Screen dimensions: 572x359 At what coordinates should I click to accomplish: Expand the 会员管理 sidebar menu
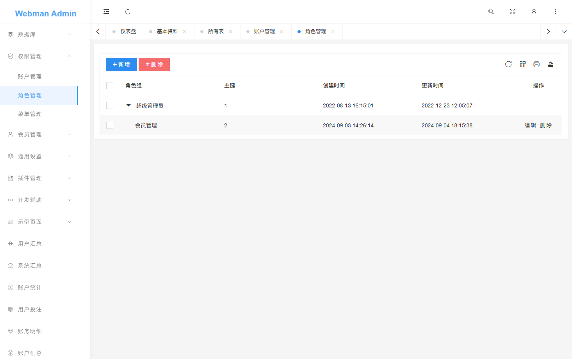point(29,134)
